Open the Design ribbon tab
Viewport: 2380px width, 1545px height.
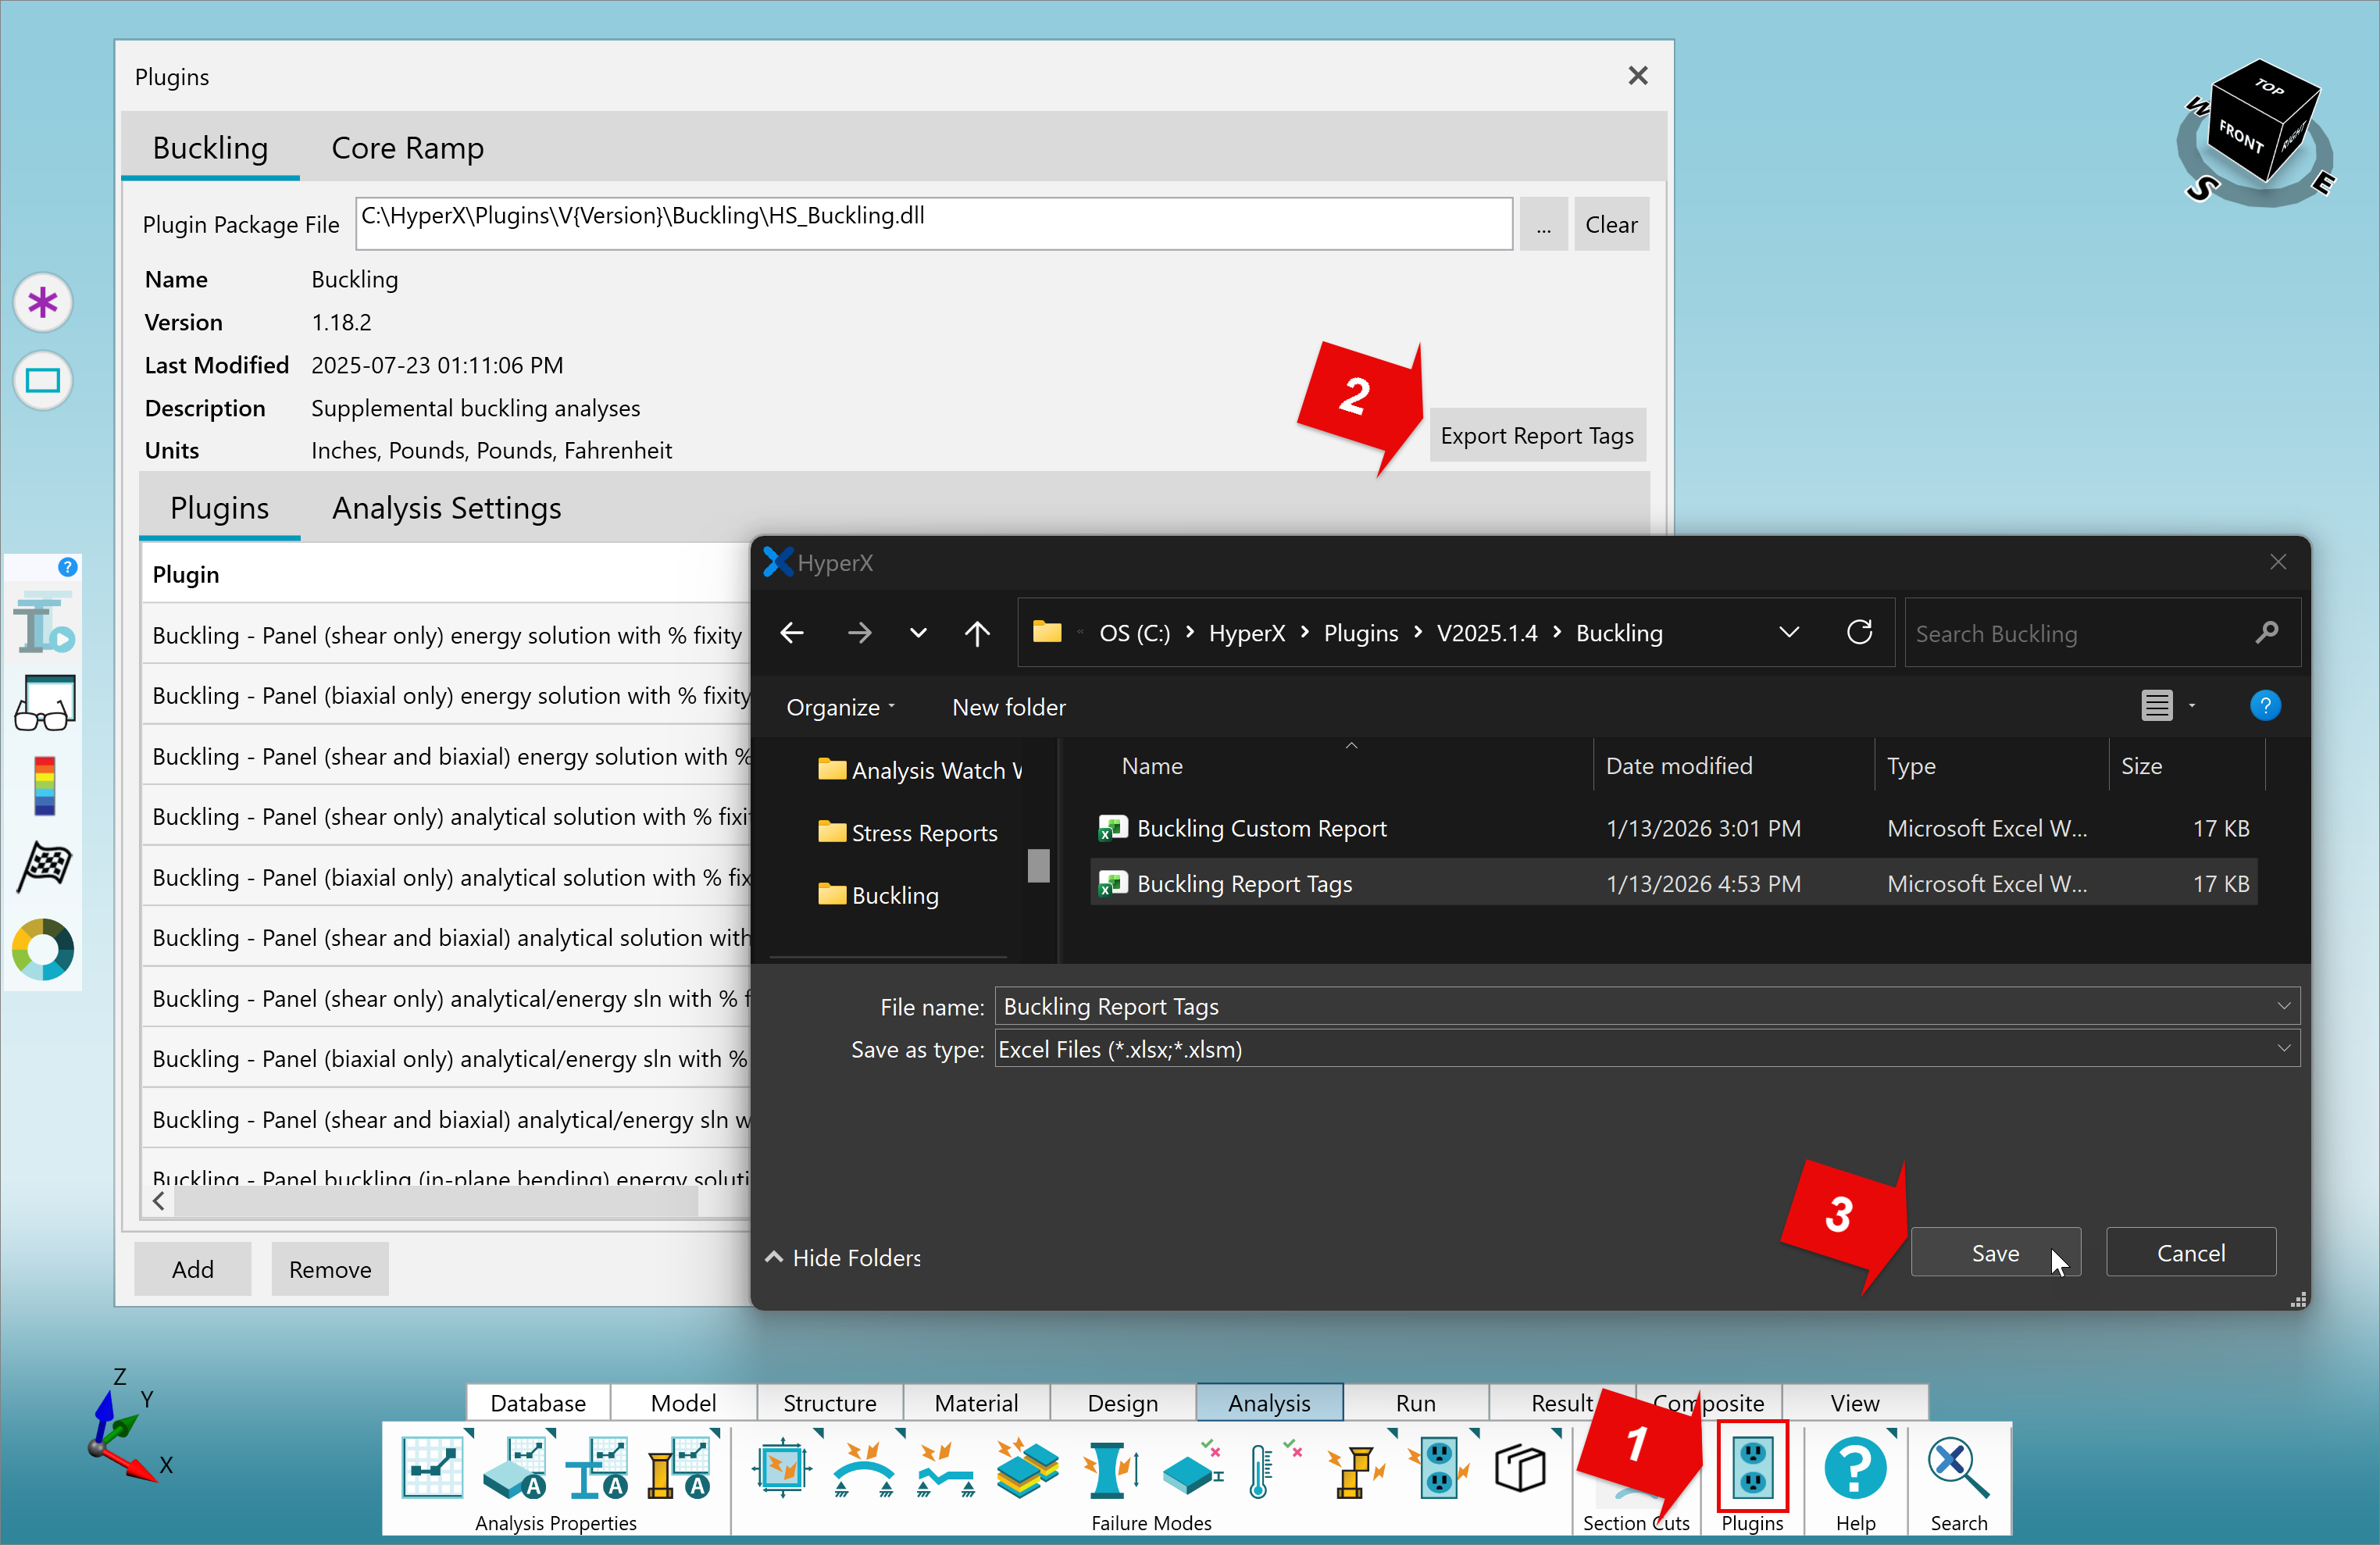click(x=1122, y=1402)
